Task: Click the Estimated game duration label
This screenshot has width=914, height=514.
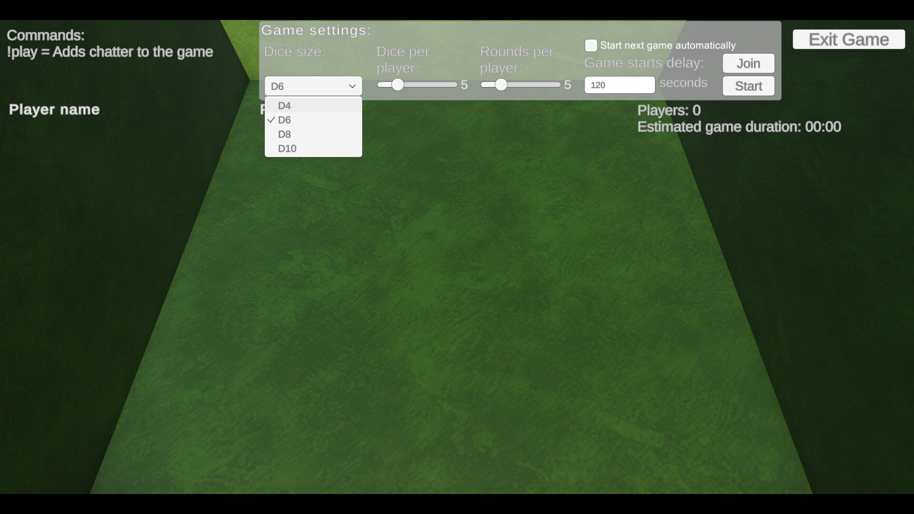Action: pos(739,127)
